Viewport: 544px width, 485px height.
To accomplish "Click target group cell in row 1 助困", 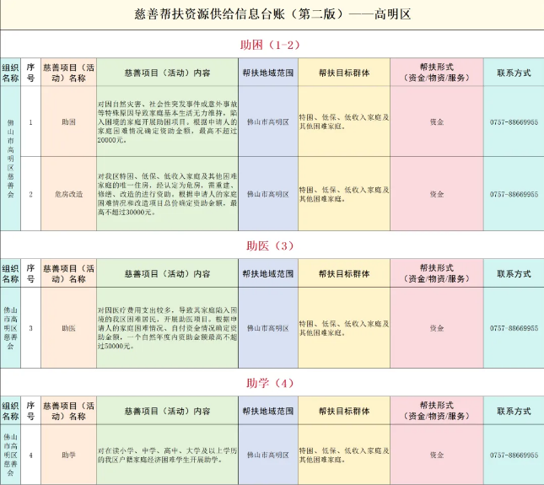I will [x=344, y=121].
